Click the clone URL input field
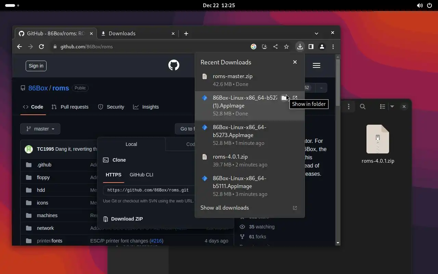Viewport: 438px width, 274px height. coord(149,190)
